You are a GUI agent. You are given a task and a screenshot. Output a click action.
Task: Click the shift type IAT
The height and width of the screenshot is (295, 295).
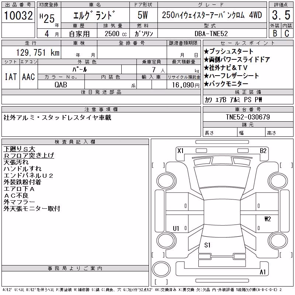11,77
